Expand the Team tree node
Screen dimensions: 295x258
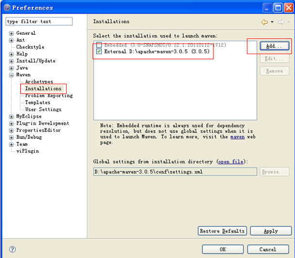[x=11, y=144]
